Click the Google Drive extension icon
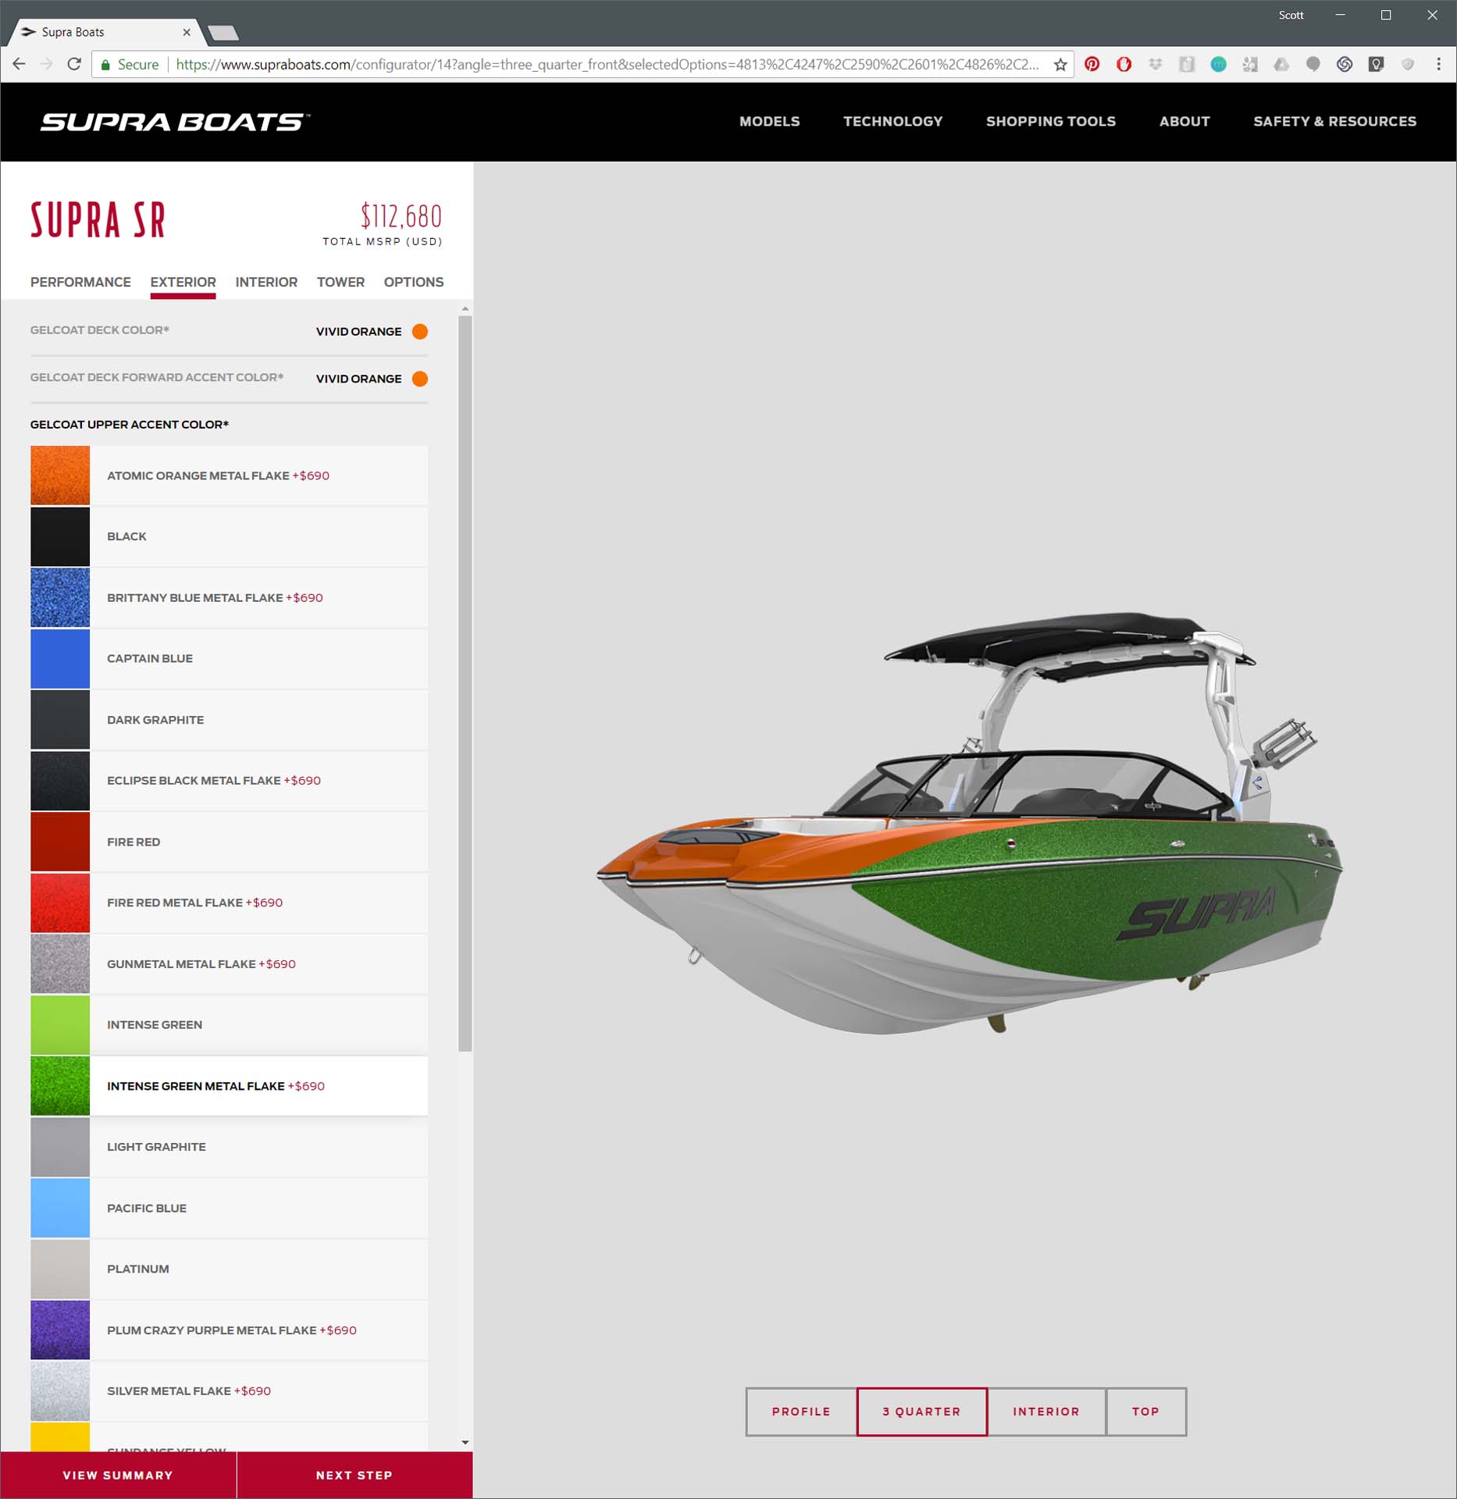 coord(1281,64)
